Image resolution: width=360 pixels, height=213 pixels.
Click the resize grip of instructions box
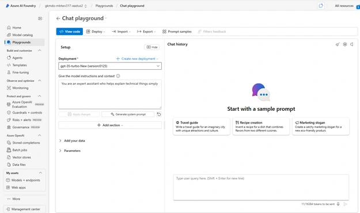coord(160,107)
